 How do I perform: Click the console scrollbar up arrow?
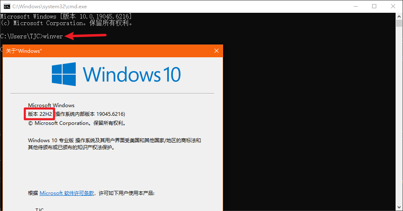[x=399, y=16]
